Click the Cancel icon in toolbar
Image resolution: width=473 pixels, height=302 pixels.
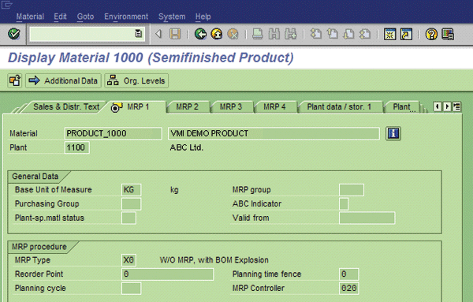tap(233, 34)
